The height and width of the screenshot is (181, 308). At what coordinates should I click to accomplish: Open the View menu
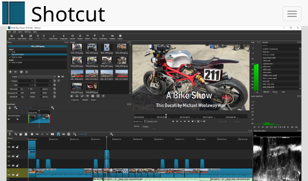(20, 31)
